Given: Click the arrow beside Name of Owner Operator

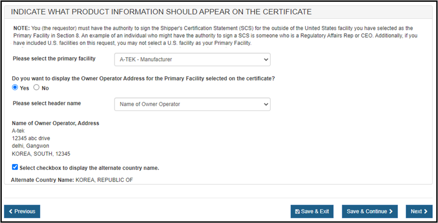Looking at the screenshot, I should pyautogui.click(x=266, y=104).
